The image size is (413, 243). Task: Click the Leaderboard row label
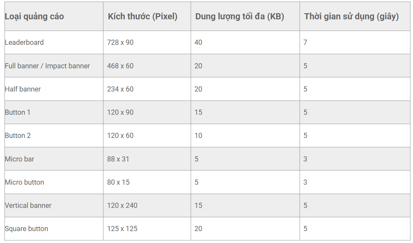pos(24,42)
